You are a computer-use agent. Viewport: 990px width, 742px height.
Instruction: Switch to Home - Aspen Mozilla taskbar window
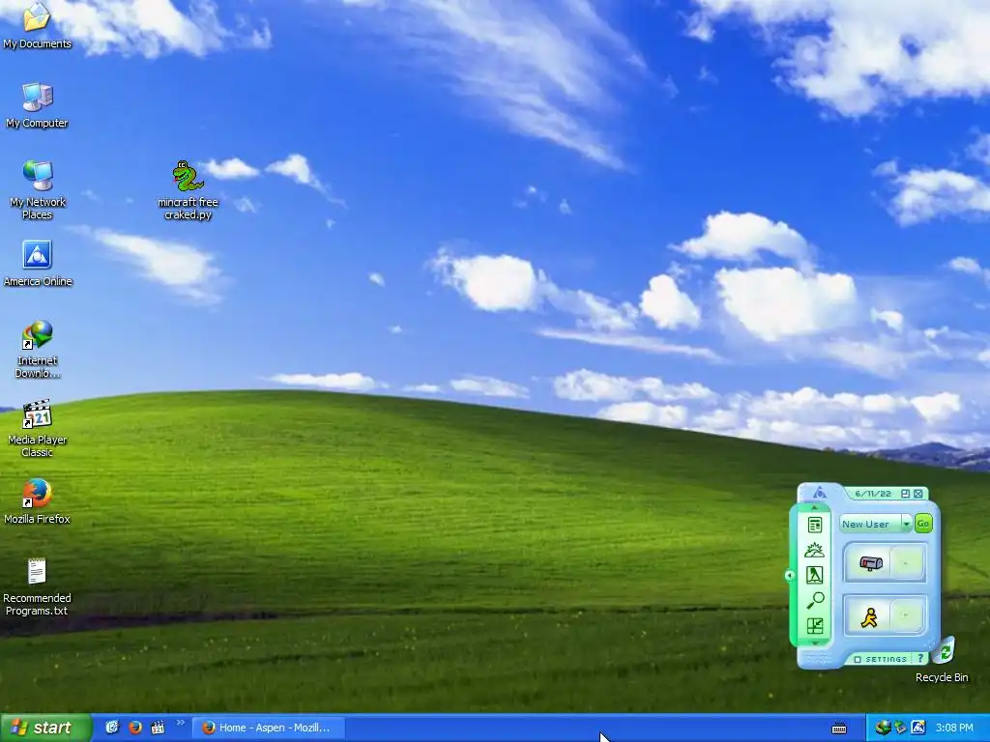tap(269, 728)
